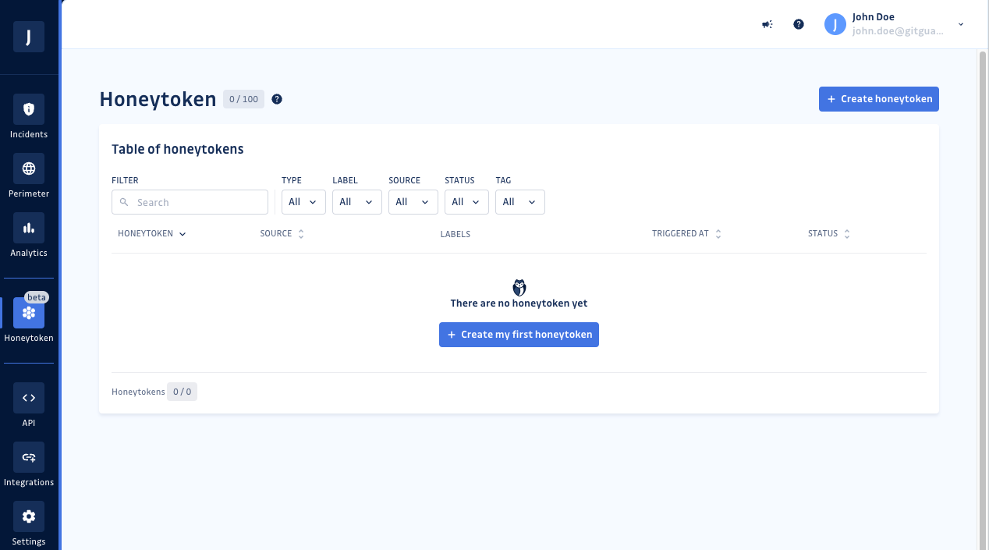Image resolution: width=989 pixels, height=550 pixels.
Task: Click Create my first honeytoken
Action: [x=519, y=334]
